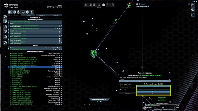Viewport: 198px width, 111px height.
Task: Click the Неприписанные корабли section header
Action: click(x=35, y=51)
